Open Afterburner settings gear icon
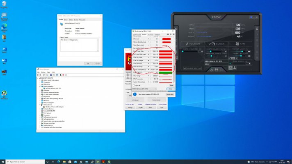Screen dimensions: 292x164 click(176, 52)
